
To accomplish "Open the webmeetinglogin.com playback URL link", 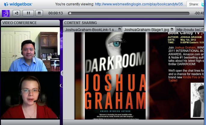I will [140, 4].
